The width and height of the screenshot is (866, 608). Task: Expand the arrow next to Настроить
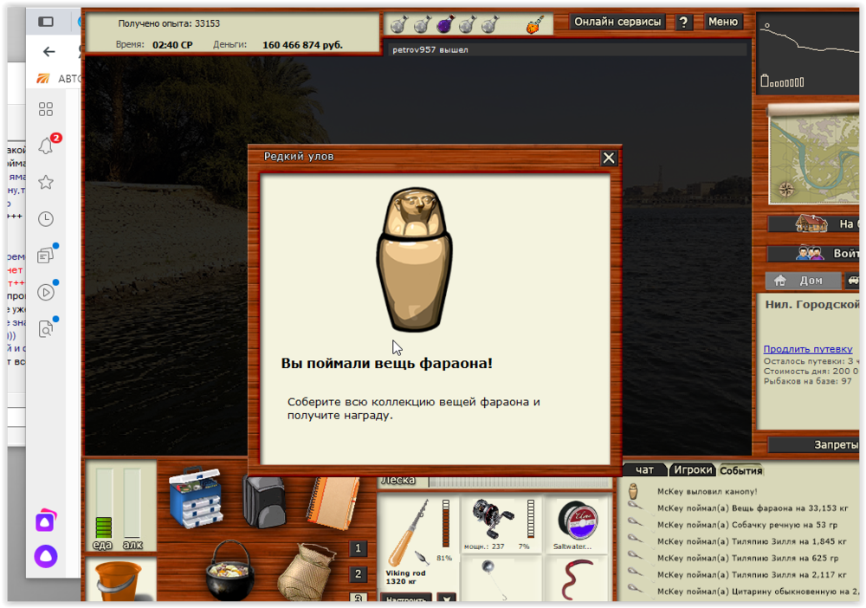tap(446, 598)
